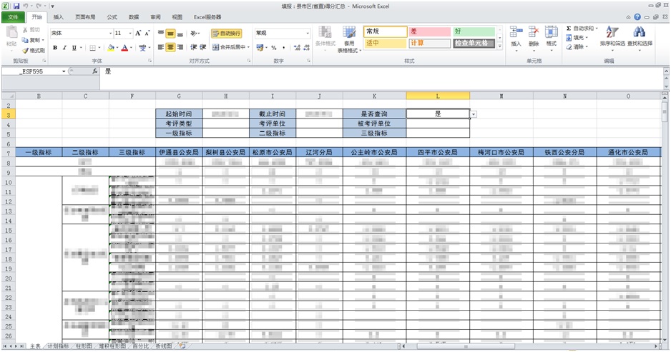Switch to the 柱形图 sheet tab
The image size is (671, 352).
pos(84,346)
